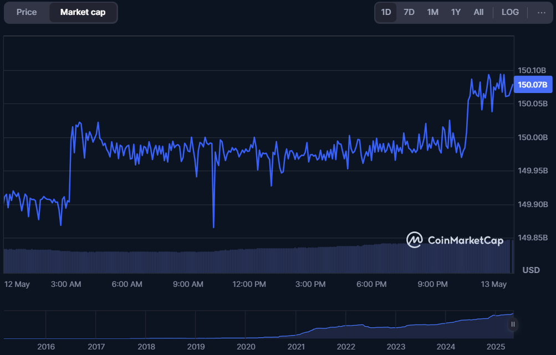Viewport: 556px width, 355px height.
Task: Toggle Market cap view on
Action: coord(83,12)
